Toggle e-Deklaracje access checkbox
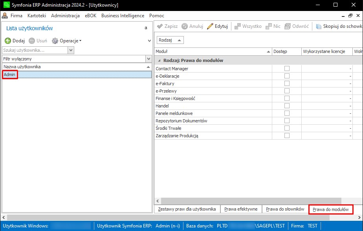The image size is (363, 231). pos(287,76)
